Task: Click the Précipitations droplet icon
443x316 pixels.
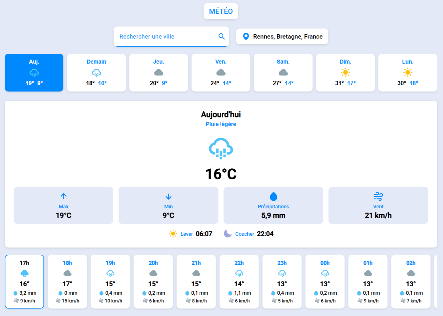Action: click(x=273, y=196)
